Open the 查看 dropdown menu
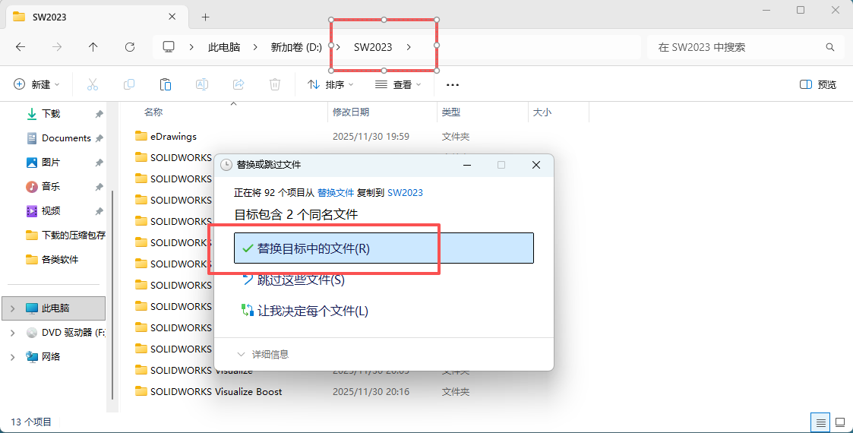This screenshot has width=853, height=433. (x=398, y=84)
